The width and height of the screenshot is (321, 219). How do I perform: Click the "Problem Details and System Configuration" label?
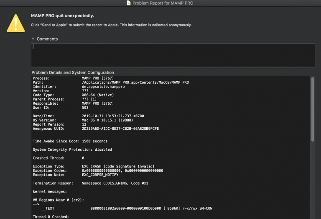pyautogui.click(x=73, y=72)
